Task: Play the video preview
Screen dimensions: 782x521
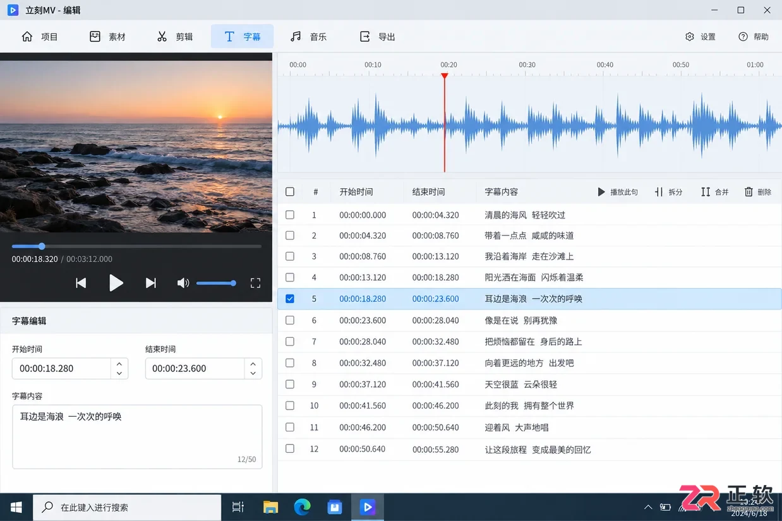Action: 116,283
